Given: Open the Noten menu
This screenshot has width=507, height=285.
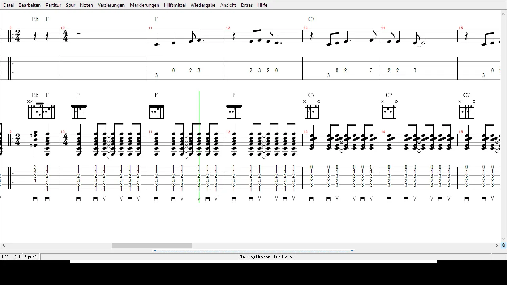Looking at the screenshot, I should (x=86, y=5).
